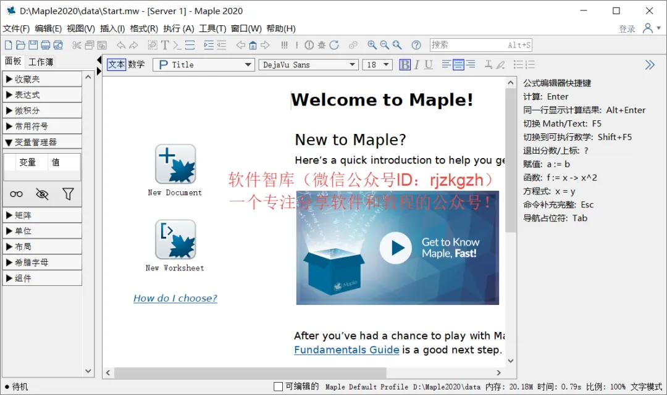Set left text alignment
Screen dimensions: 667x395
447,65
